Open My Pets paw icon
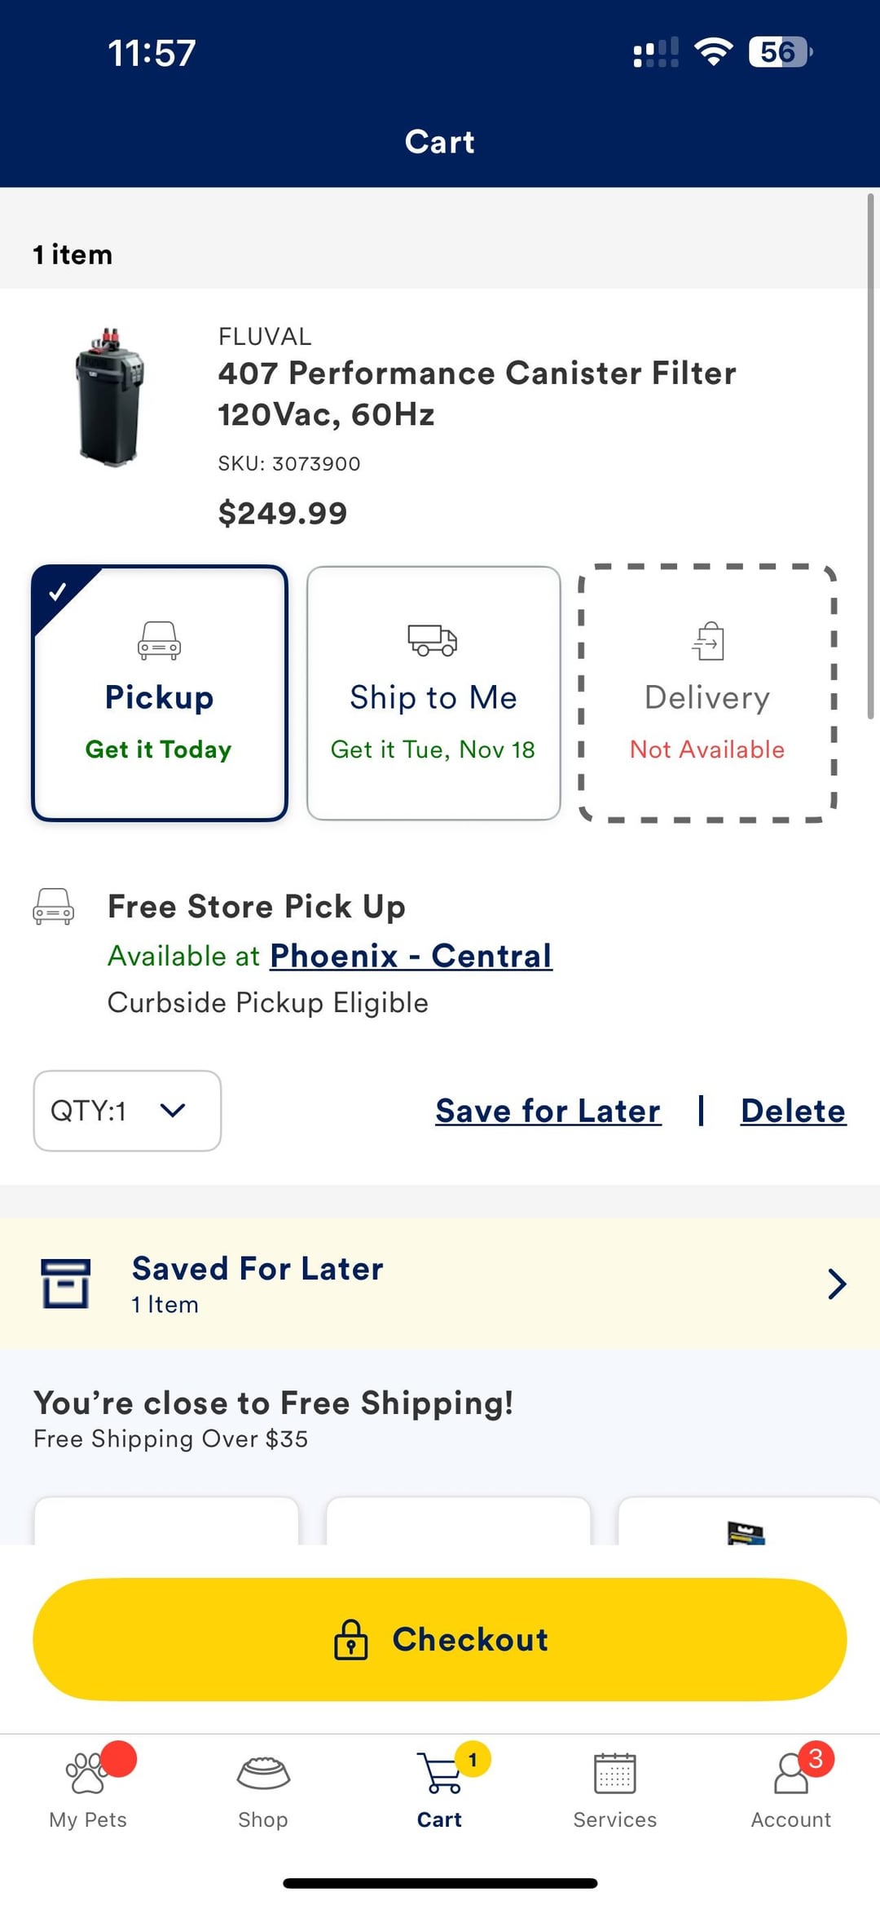The height and width of the screenshot is (1905, 880). [87, 1773]
